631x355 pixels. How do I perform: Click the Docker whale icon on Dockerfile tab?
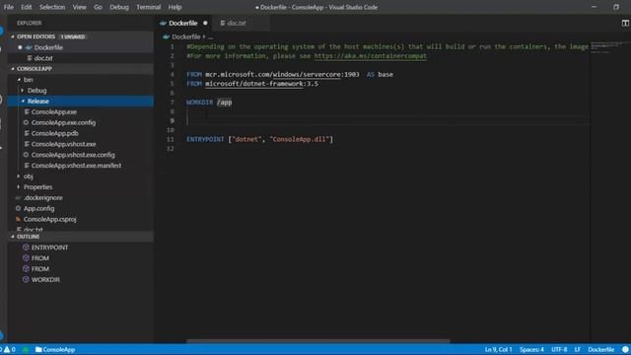point(163,23)
